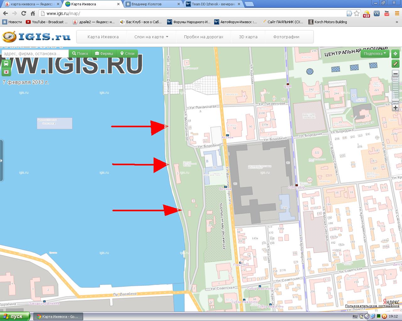Viewport: 402px width, 321px height.
Task: Open a new browser tab
Action: 249,4
